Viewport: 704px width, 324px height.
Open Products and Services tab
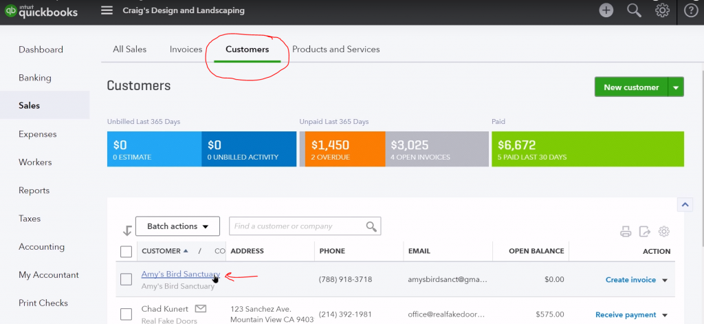pyautogui.click(x=335, y=50)
